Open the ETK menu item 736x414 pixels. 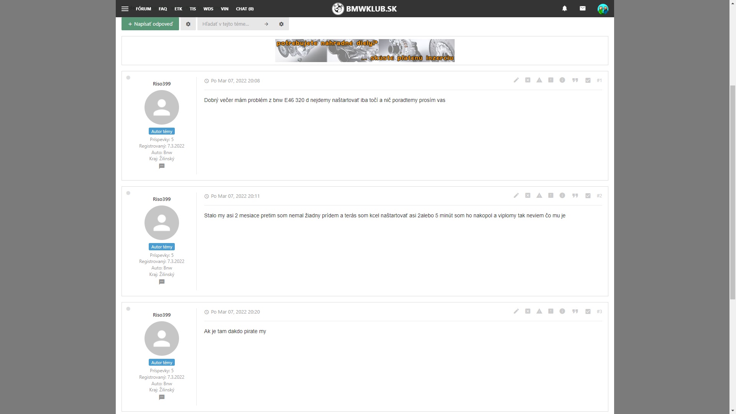(x=178, y=8)
